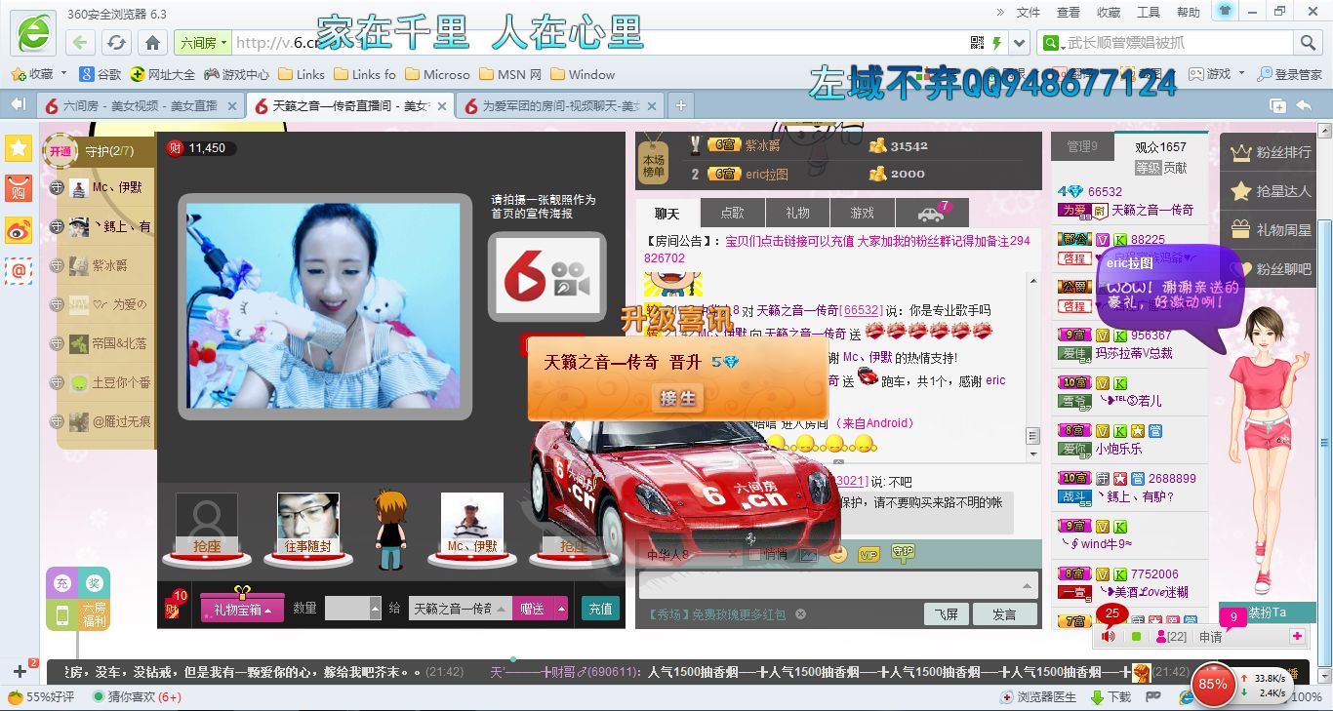Click the image icon above chat input

click(808, 554)
